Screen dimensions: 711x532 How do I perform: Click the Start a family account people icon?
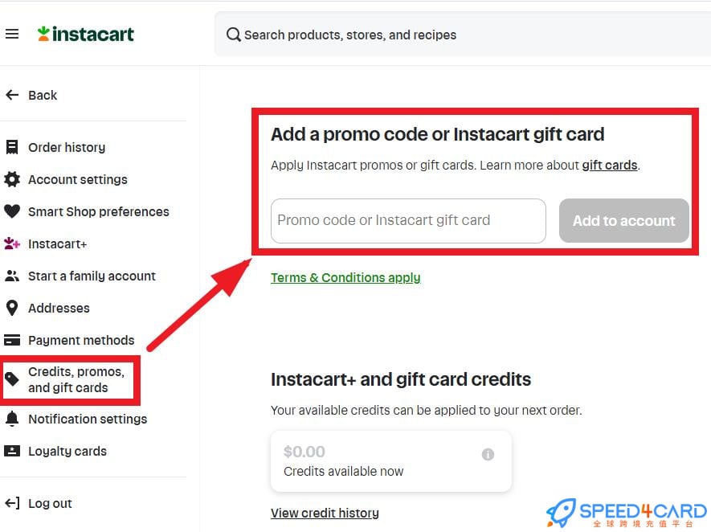[13, 276]
